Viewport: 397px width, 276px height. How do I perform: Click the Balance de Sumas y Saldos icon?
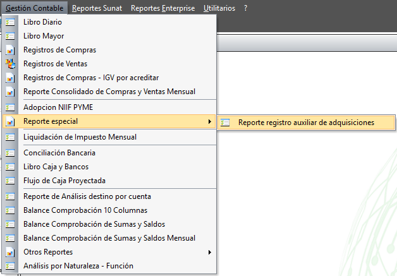click(x=10, y=224)
